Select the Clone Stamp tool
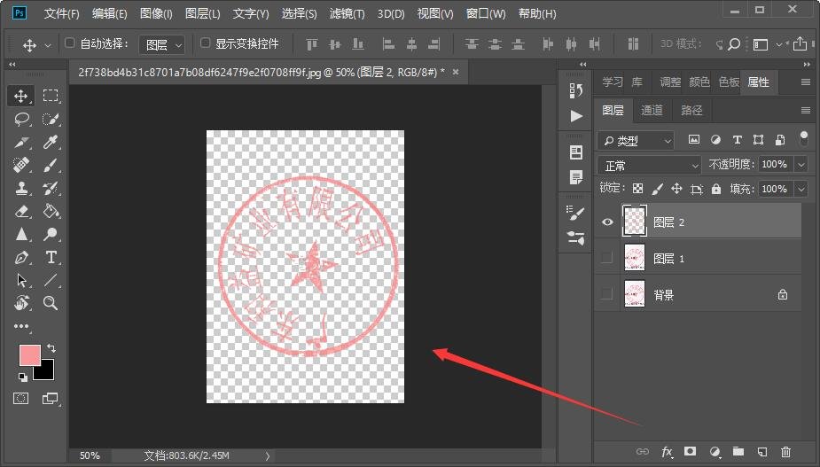Screen dimensions: 820x467 (21, 188)
